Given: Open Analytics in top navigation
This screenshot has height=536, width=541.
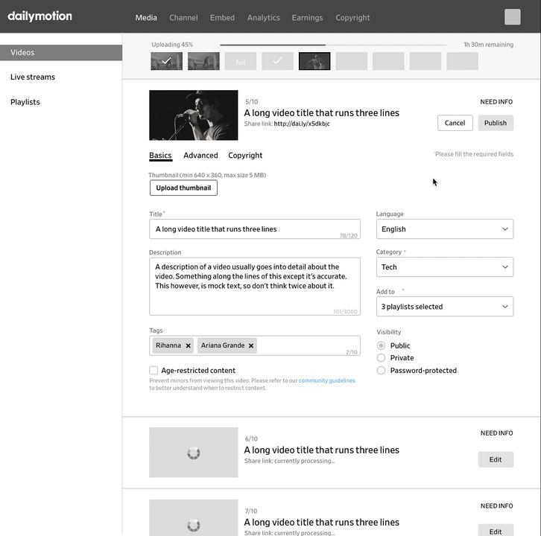Looking at the screenshot, I should pos(264,18).
